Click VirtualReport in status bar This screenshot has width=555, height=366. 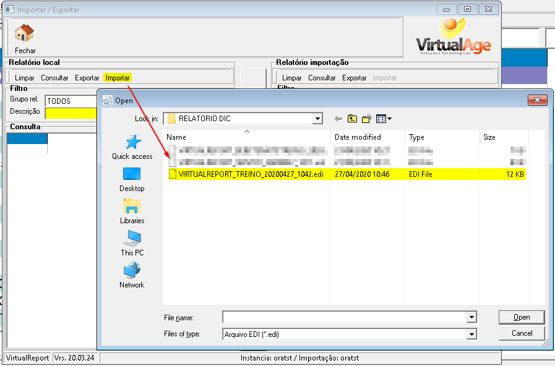click(x=28, y=358)
